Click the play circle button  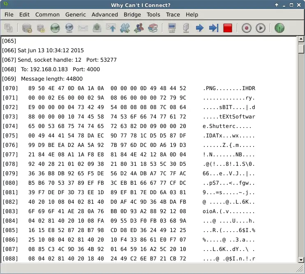(261, 28)
